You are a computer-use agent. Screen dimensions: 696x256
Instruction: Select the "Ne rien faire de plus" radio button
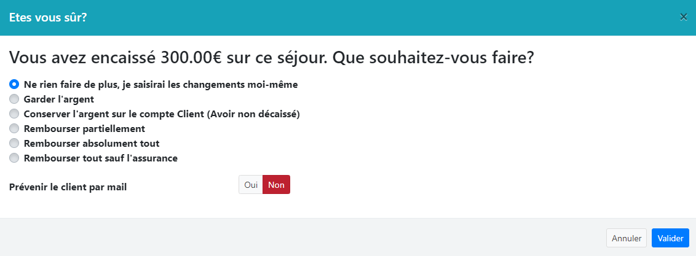click(x=14, y=84)
